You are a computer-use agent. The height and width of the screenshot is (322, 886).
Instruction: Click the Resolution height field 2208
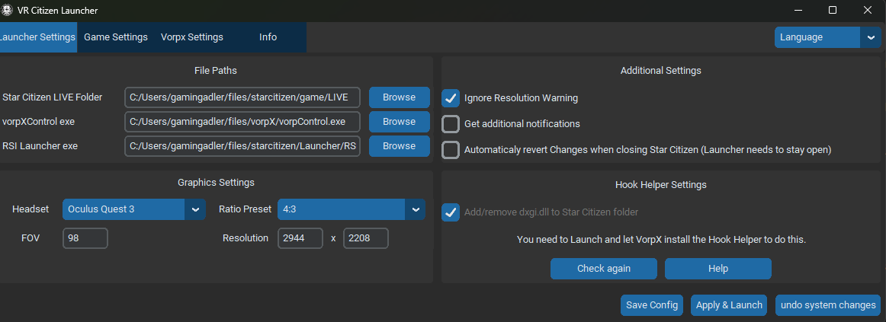click(x=365, y=238)
